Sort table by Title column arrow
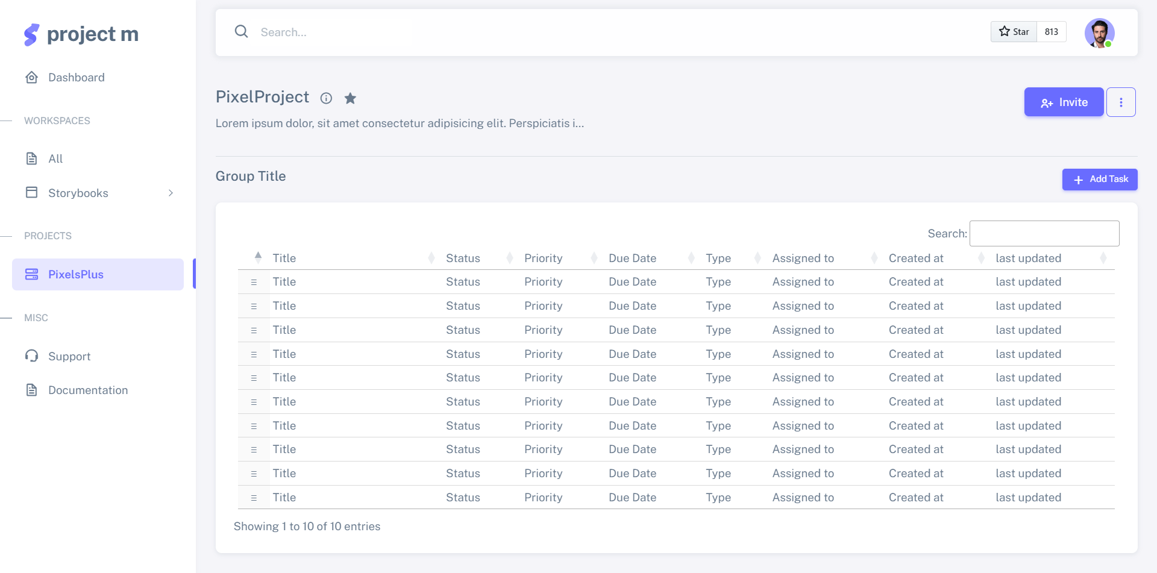Image resolution: width=1157 pixels, height=573 pixels. (258, 257)
